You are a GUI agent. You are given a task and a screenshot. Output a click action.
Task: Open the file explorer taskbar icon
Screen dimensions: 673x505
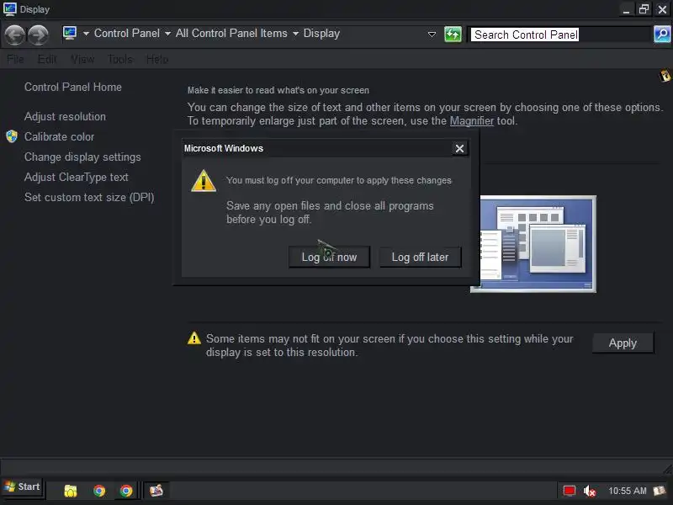tap(71, 491)
